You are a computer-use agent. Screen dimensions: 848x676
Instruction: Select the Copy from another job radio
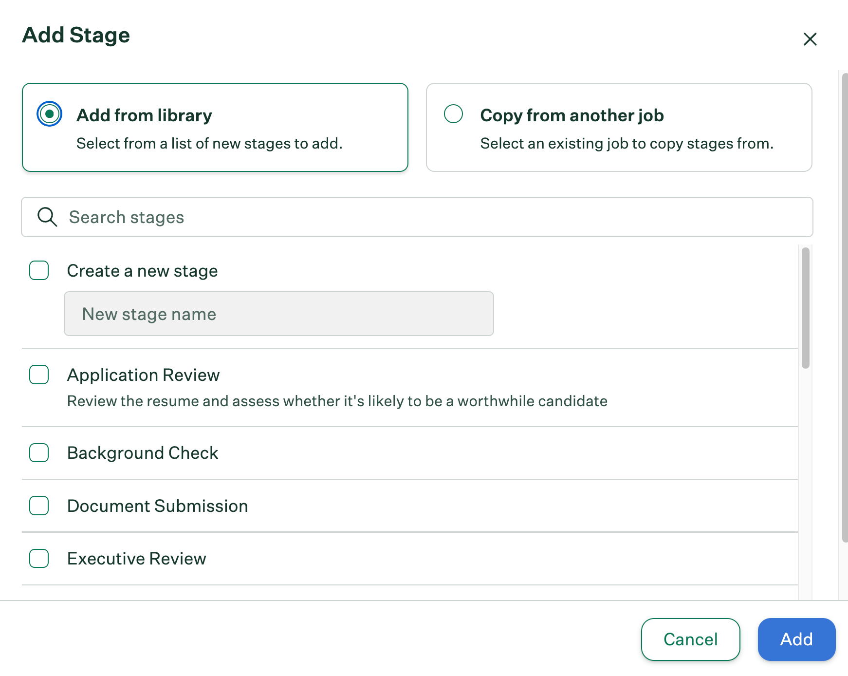(453, 114)
